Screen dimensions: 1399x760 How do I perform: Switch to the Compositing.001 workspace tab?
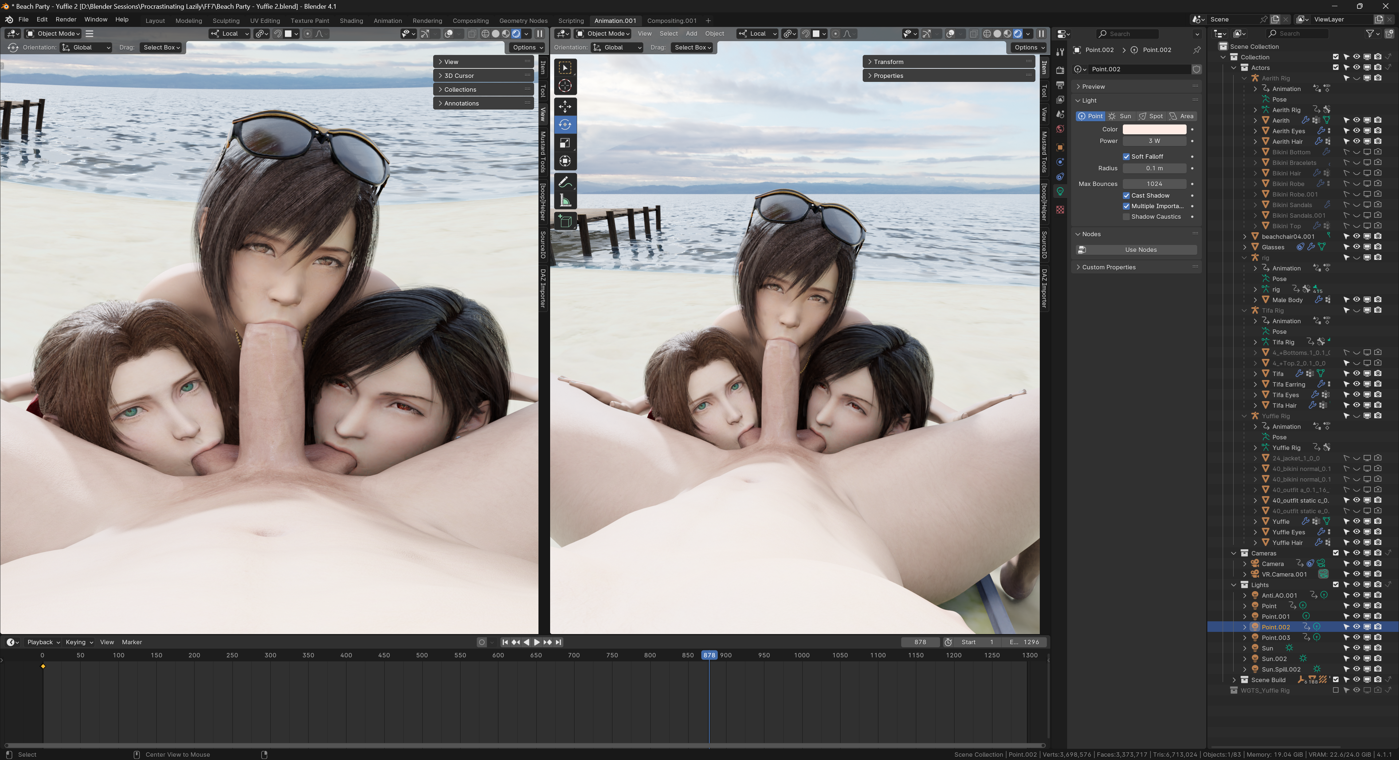point(672,21)
